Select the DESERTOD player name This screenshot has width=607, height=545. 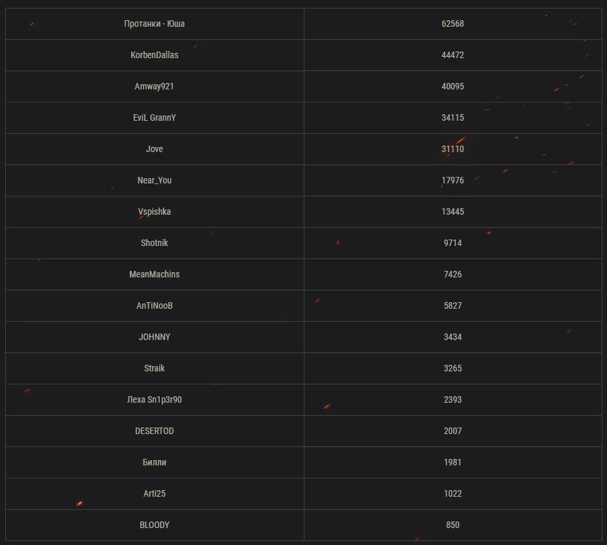155,431
